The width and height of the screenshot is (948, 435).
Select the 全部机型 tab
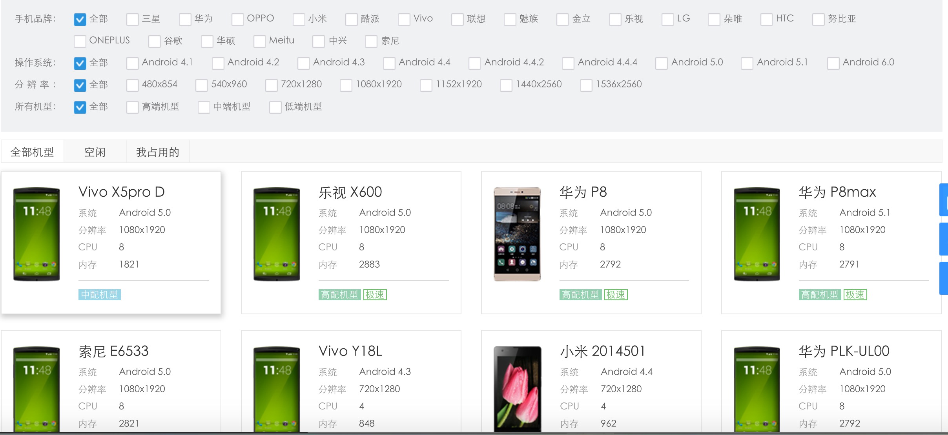click(32, 152)
